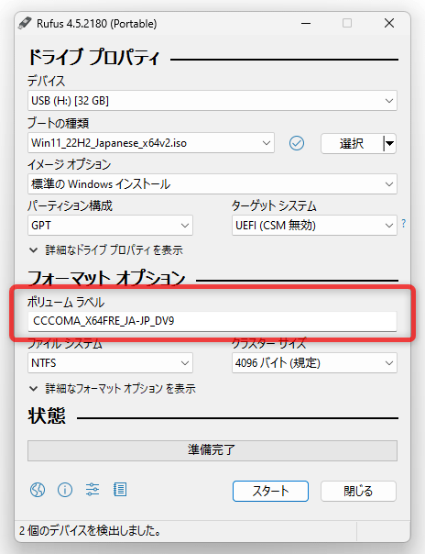Open the UEFI target system dropdown

[x=314, y=226]
